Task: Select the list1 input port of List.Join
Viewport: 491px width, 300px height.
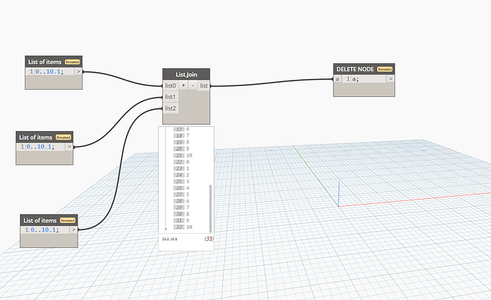Action: coord(170,97)
